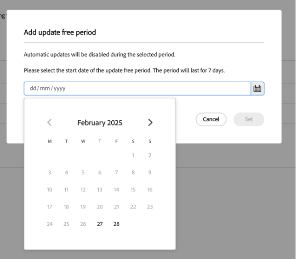Click day 22 in the calendar
This screenshot has height=259, width=296.
click(133, 207)
